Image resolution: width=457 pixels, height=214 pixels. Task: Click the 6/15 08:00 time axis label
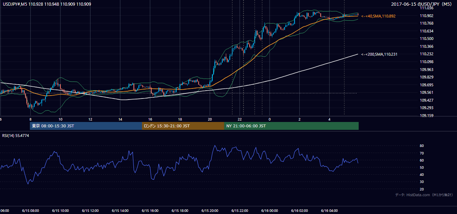click(x=30, y=210)
